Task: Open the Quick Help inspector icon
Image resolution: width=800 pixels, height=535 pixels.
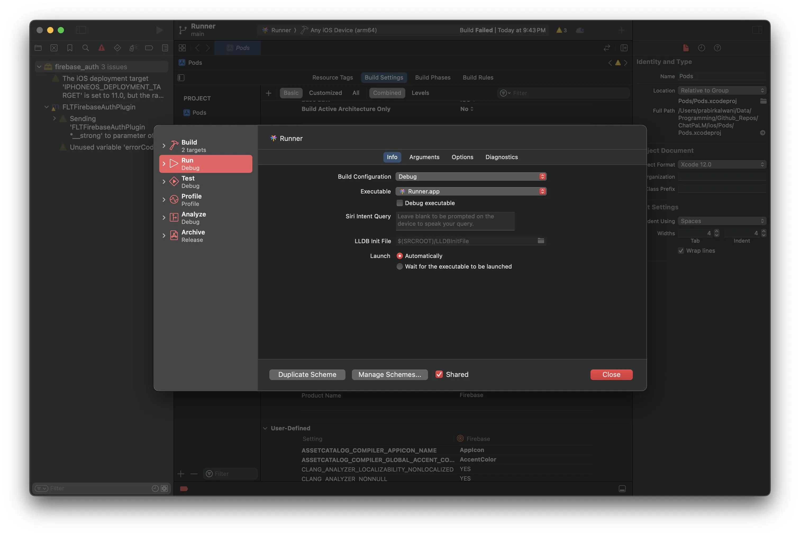Action: 717,48
